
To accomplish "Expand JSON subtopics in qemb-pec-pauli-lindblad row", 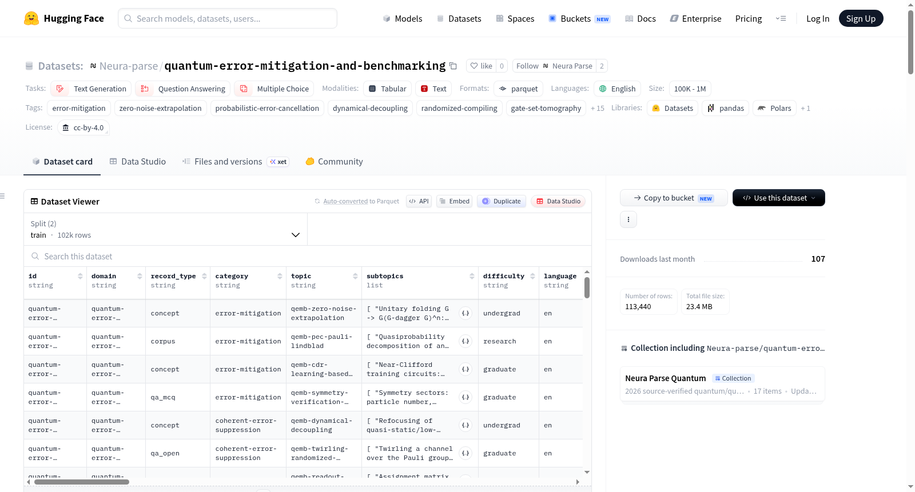I will pos(466,341).
